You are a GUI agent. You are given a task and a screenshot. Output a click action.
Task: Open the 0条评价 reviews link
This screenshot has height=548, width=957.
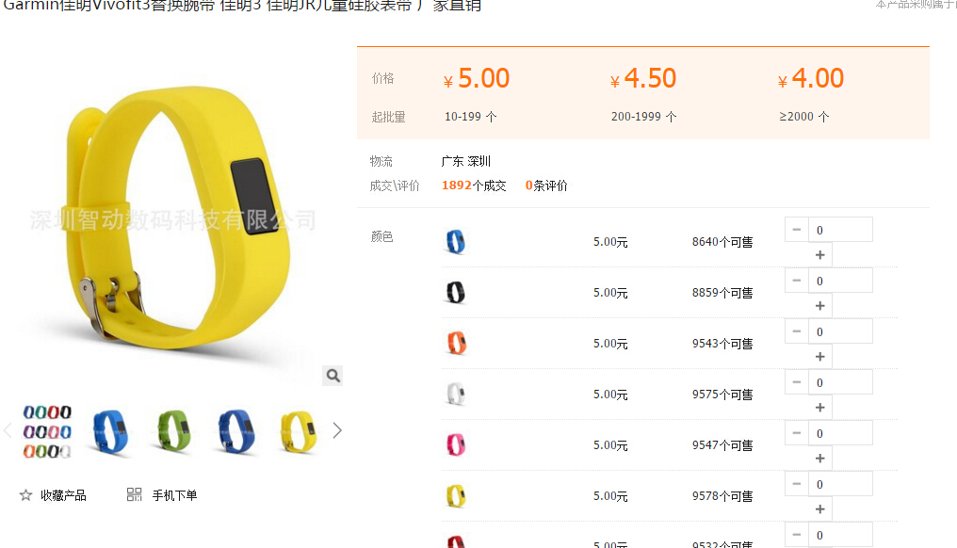[546, 185]
